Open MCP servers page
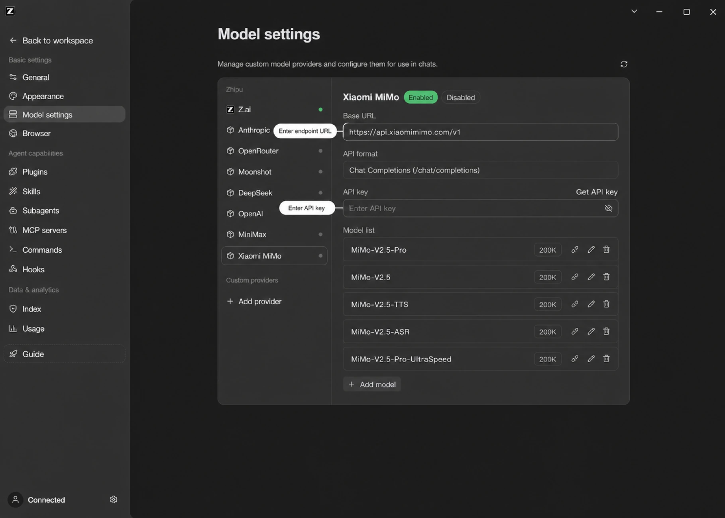This screenshot has height=518, width=725. 65,230
